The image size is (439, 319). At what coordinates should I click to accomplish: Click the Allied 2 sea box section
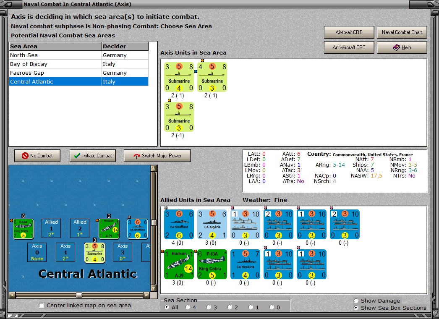[x=80, y=228]
